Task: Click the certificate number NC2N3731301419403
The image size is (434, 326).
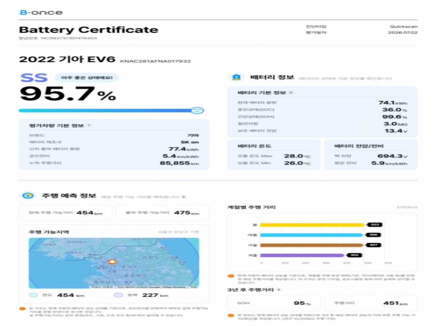Action: [x=69, y=38]
